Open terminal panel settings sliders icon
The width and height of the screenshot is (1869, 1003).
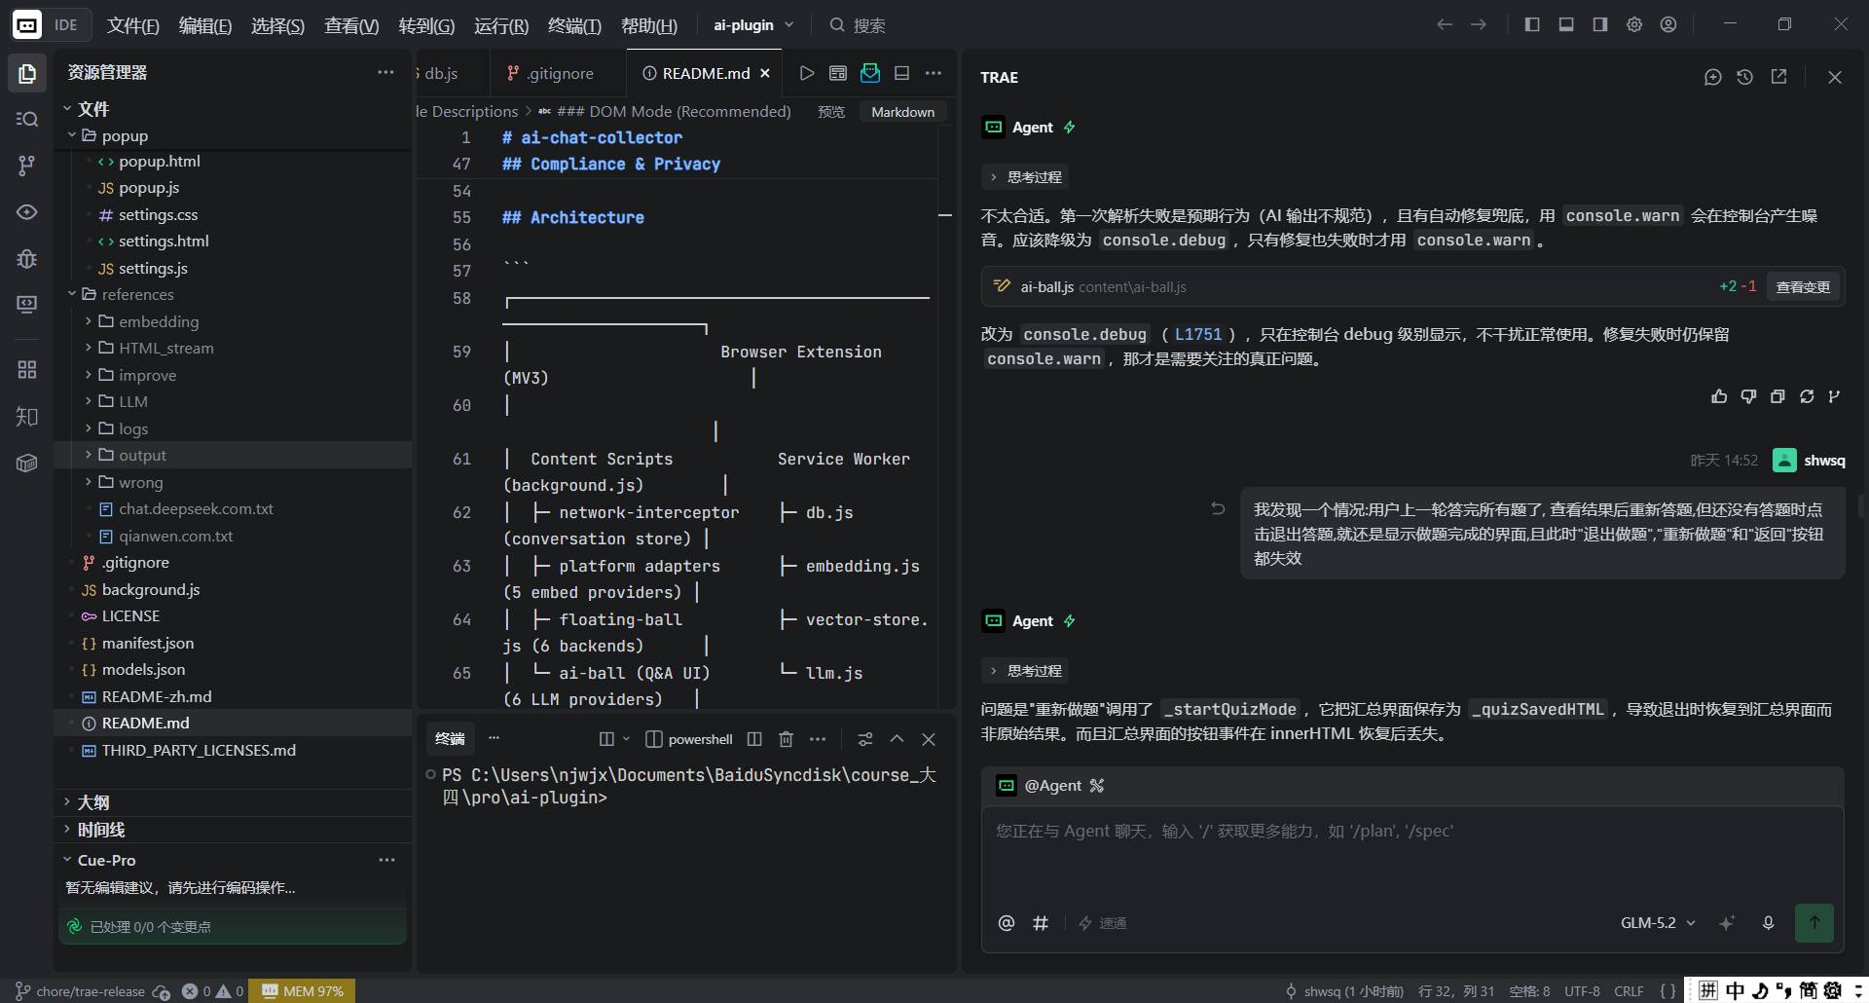click(x=865, y=739)
